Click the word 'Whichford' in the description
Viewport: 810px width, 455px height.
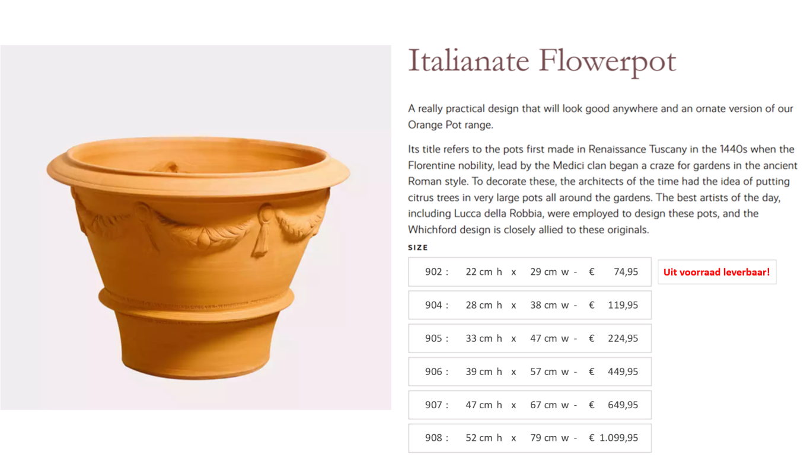[430, 230]
